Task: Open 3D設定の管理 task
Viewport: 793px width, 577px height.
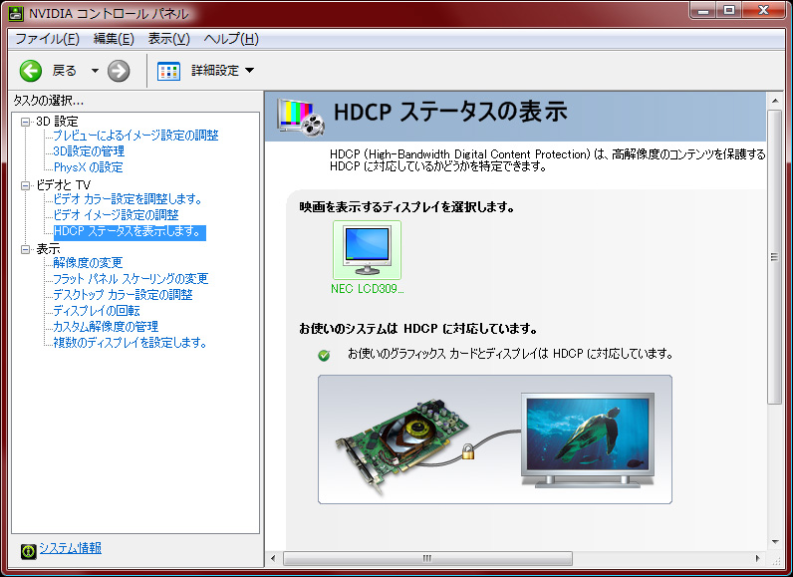Action: point(89,151)
